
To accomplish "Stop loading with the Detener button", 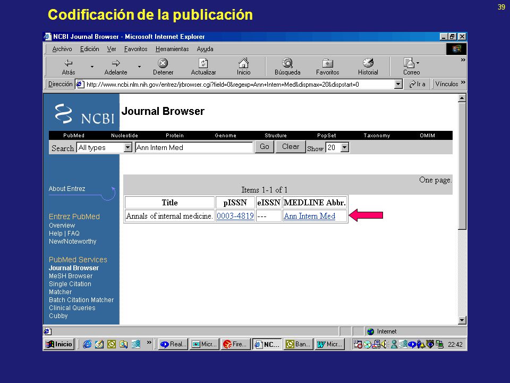I will click(x=163, y=66).
